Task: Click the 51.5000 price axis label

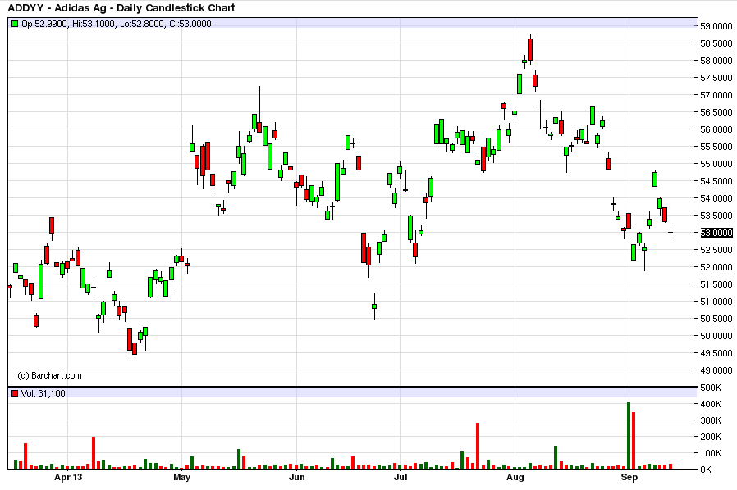Action: coord(716,284)
